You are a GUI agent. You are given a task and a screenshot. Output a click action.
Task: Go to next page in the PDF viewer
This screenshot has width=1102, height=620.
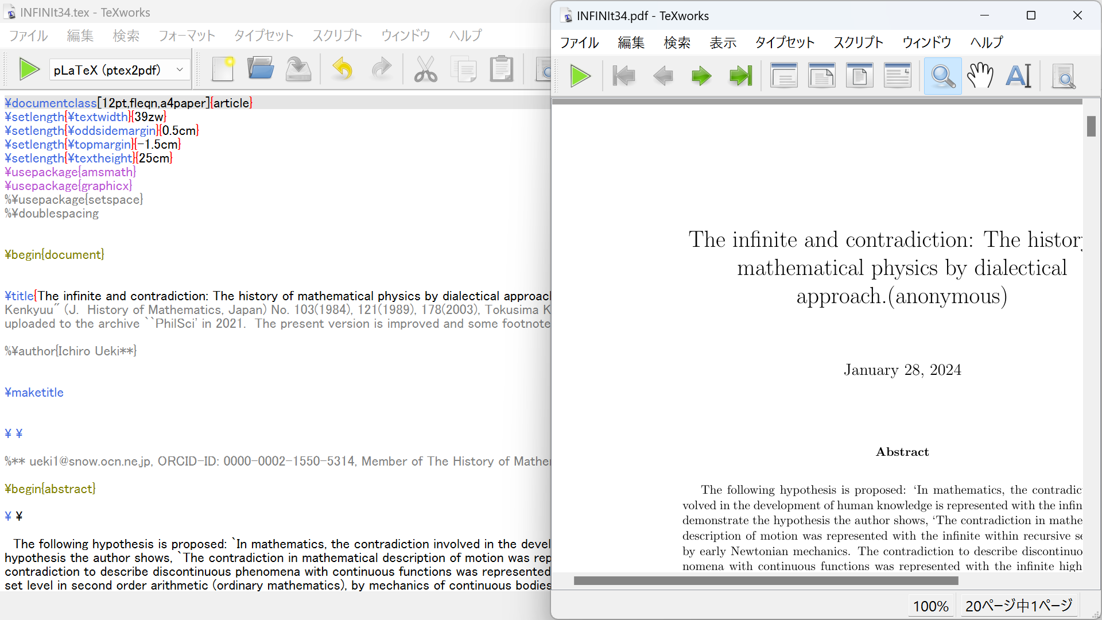click(701, 76)
